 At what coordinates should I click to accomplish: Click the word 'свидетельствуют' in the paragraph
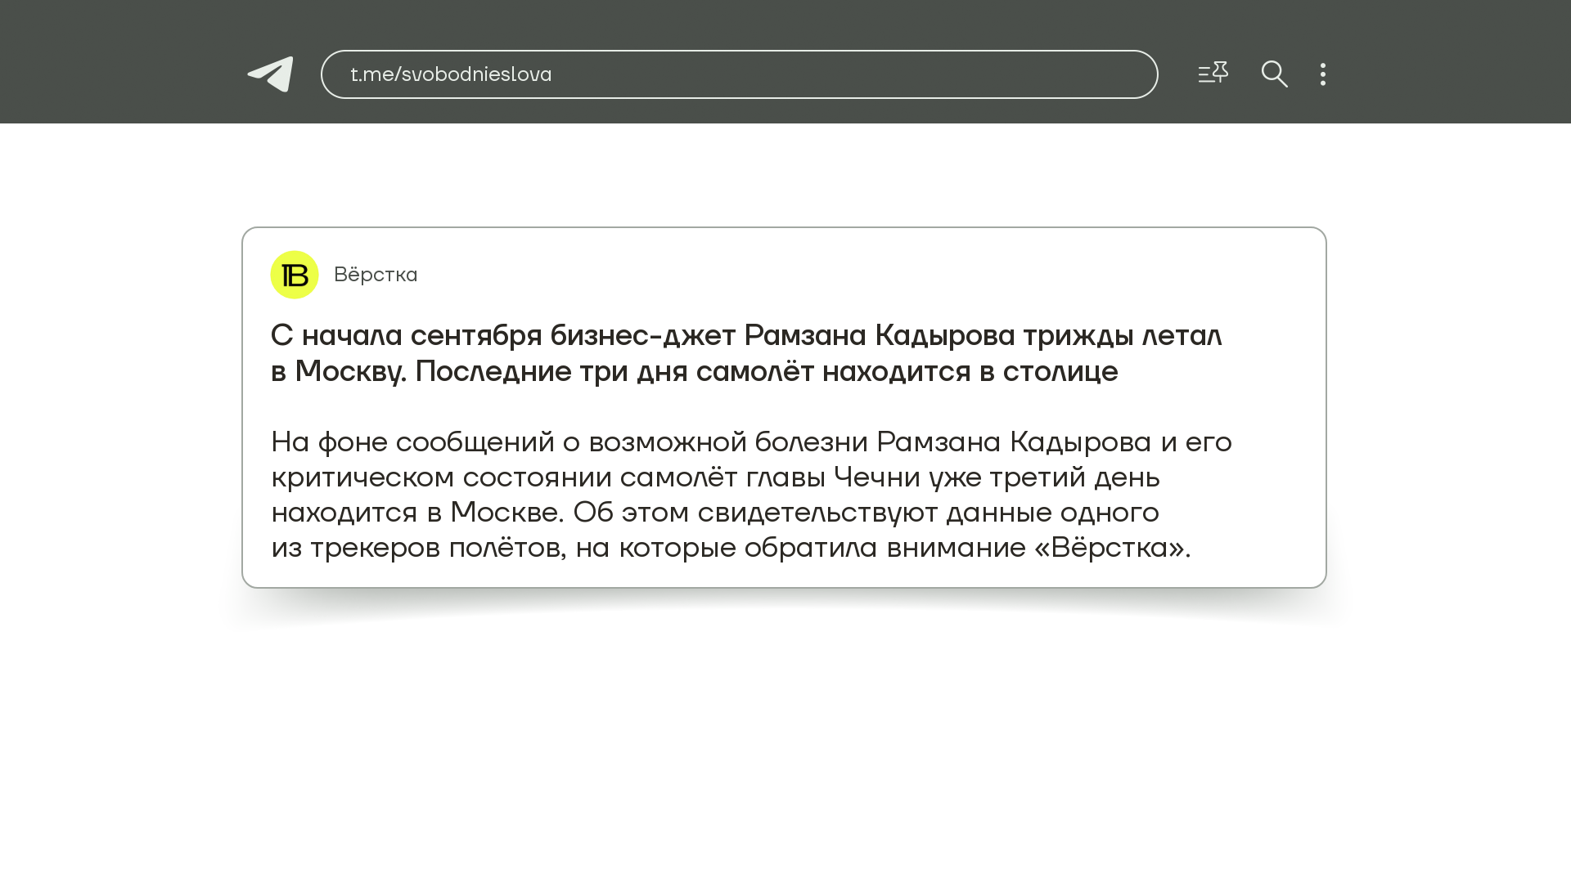817,512
